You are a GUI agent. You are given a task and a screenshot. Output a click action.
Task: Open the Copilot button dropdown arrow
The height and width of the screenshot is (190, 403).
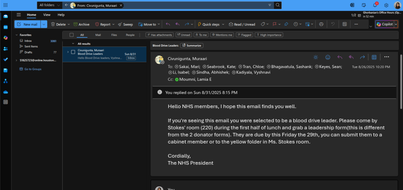coord(396,24)
